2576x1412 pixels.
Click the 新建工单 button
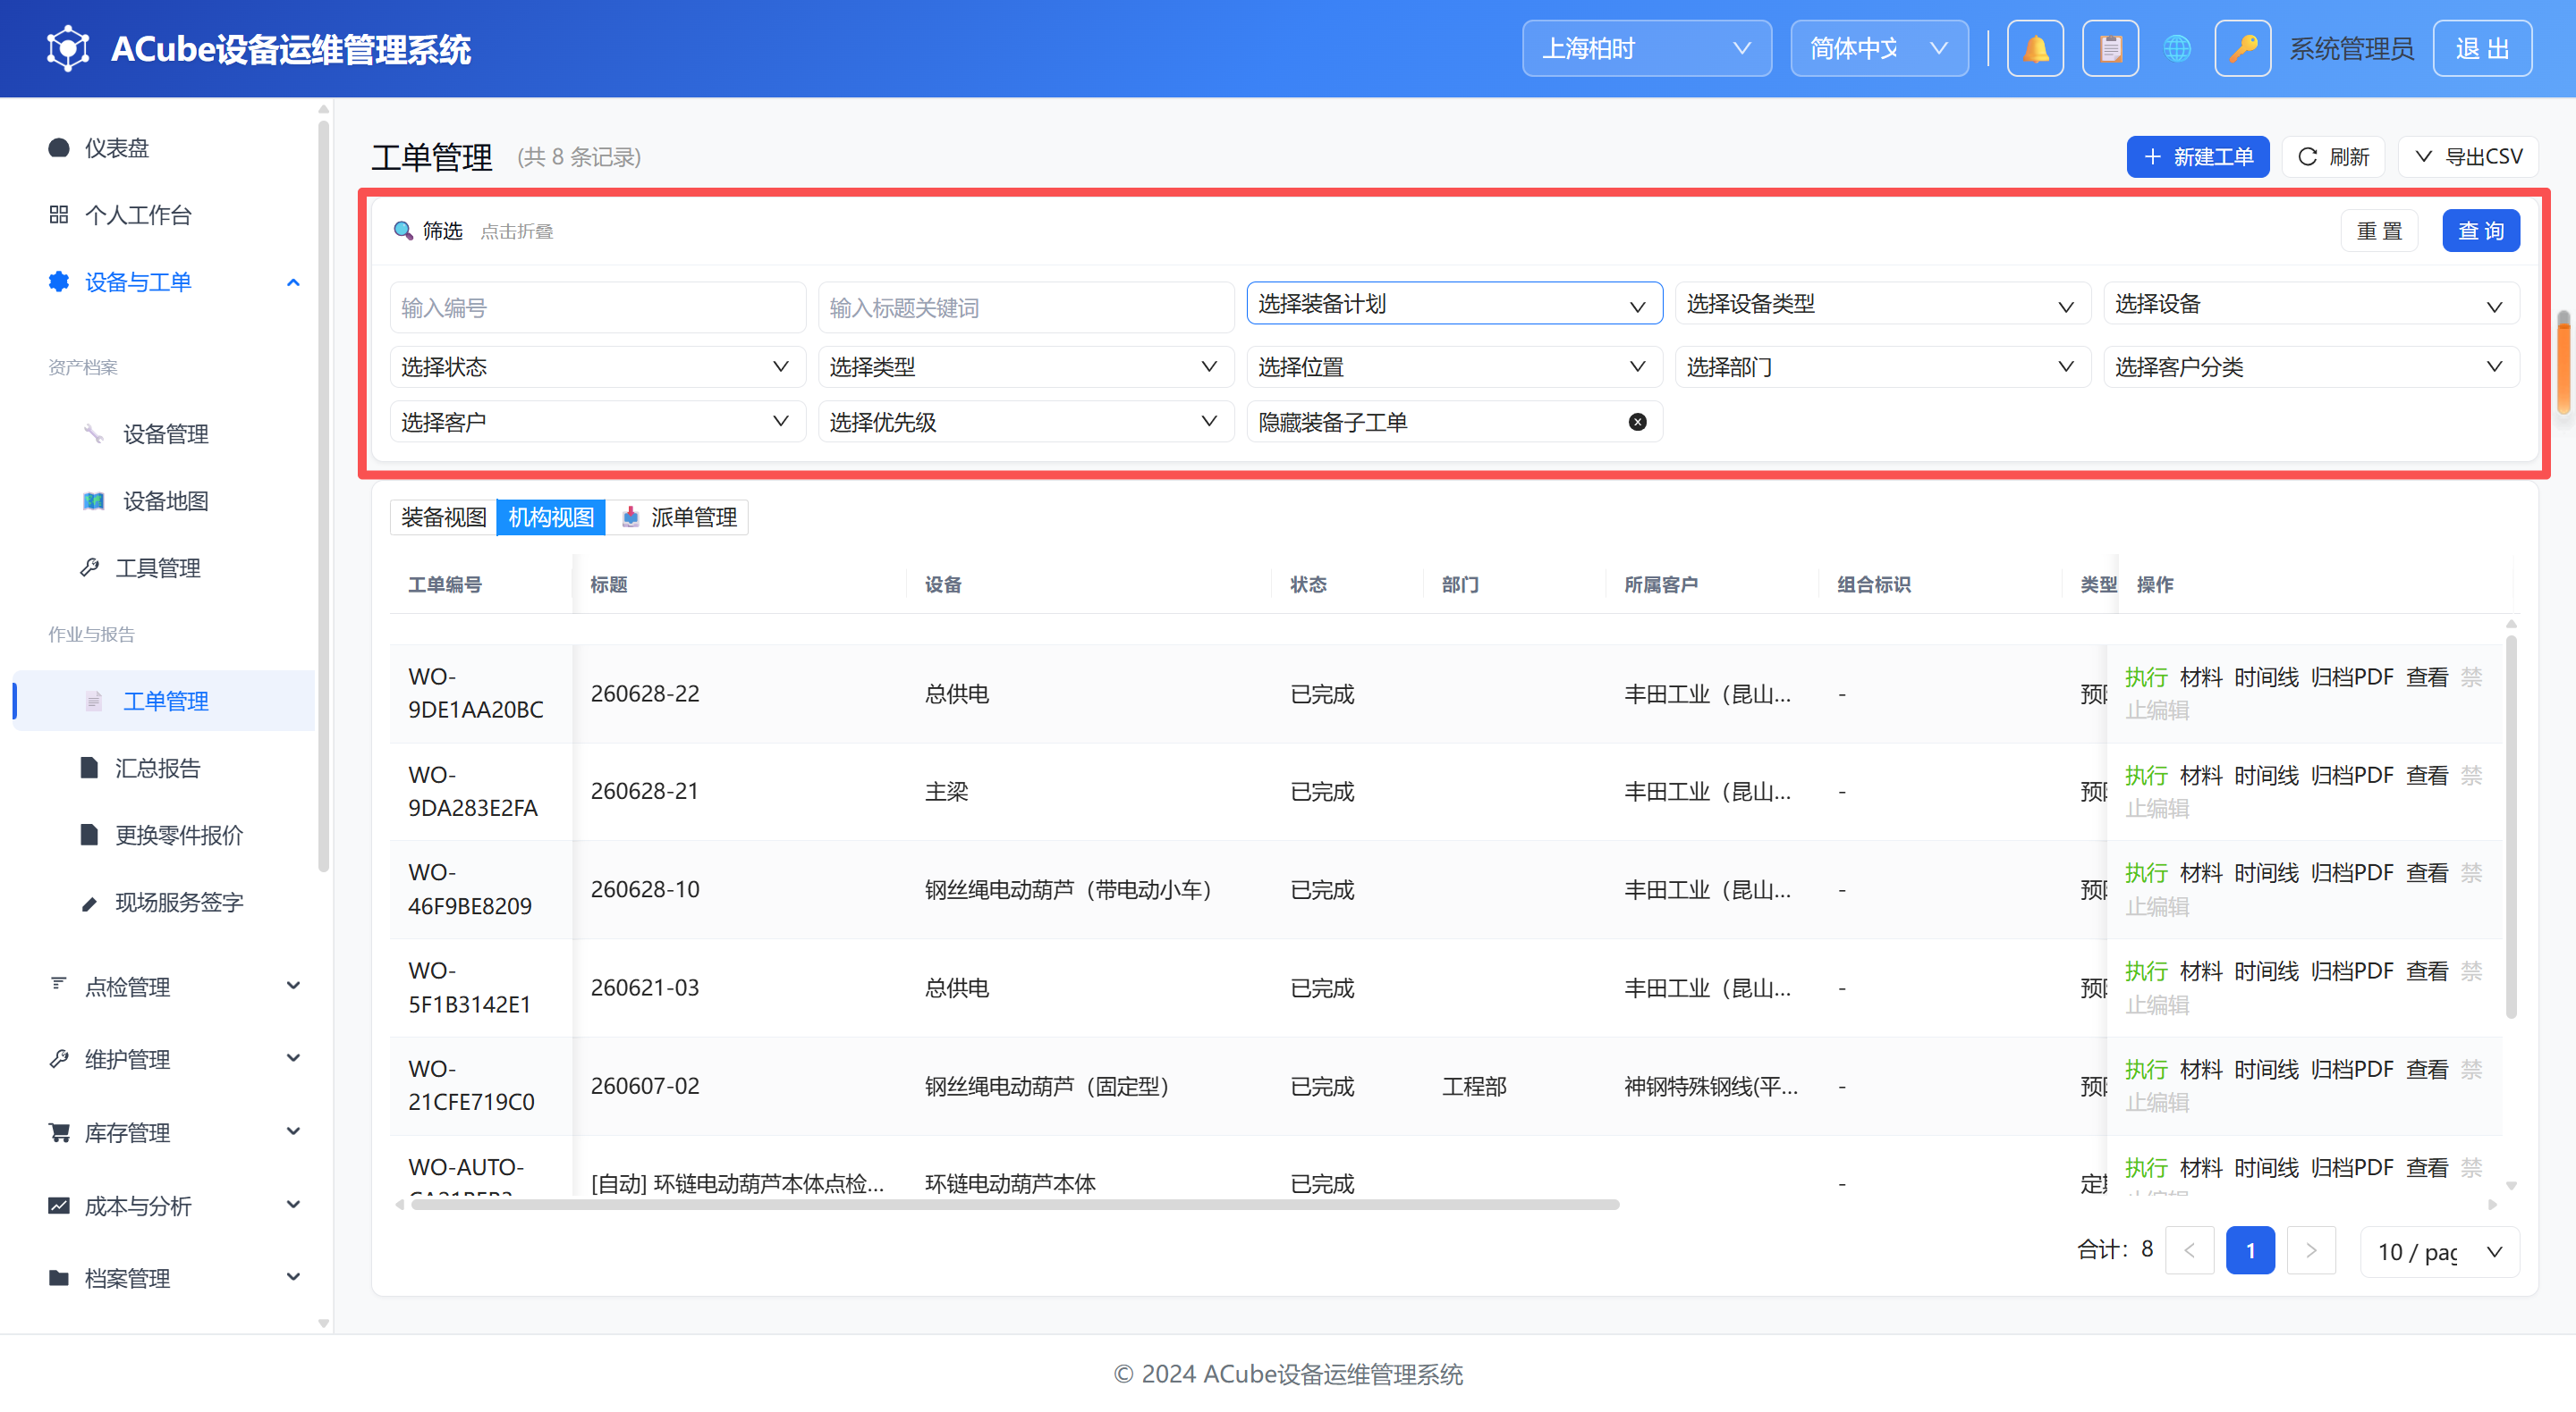point(2197,157)
